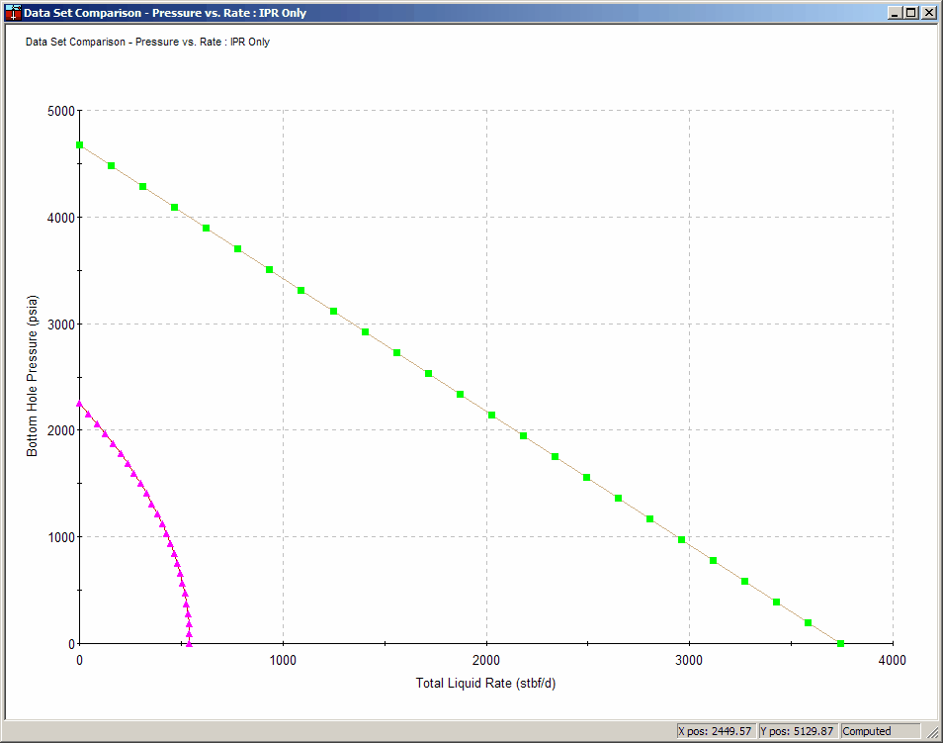Viewport: 943px width, 743px height.
Task: Click the 4000 tick label on the X axis
Action: [x=891, y=660]
